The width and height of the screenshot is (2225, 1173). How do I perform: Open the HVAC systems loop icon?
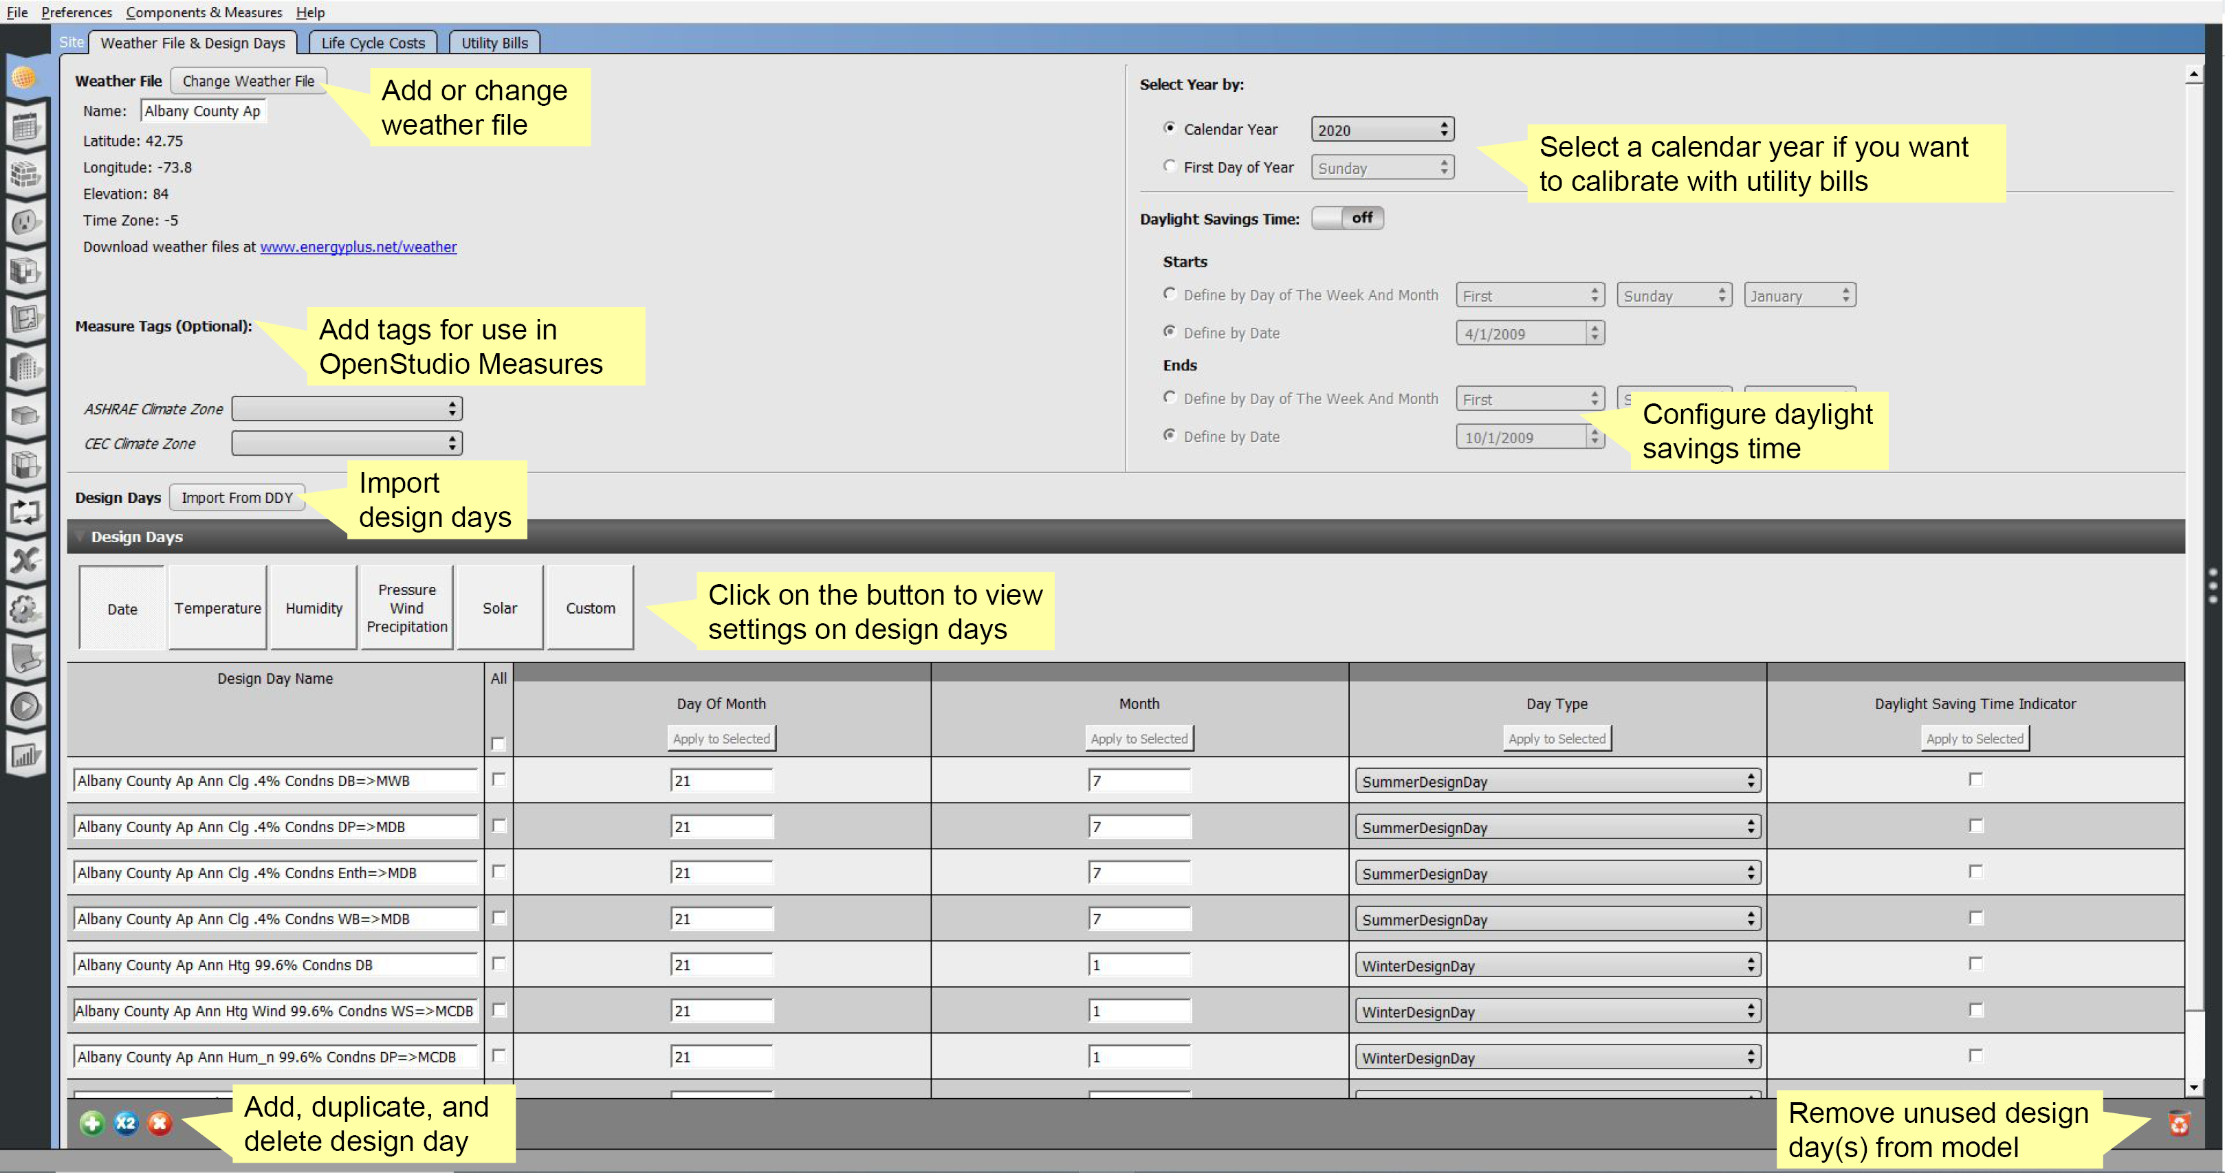coord(26,513)
